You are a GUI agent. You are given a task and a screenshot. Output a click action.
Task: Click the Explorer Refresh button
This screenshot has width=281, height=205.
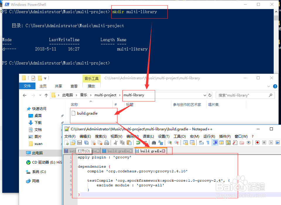210,95
